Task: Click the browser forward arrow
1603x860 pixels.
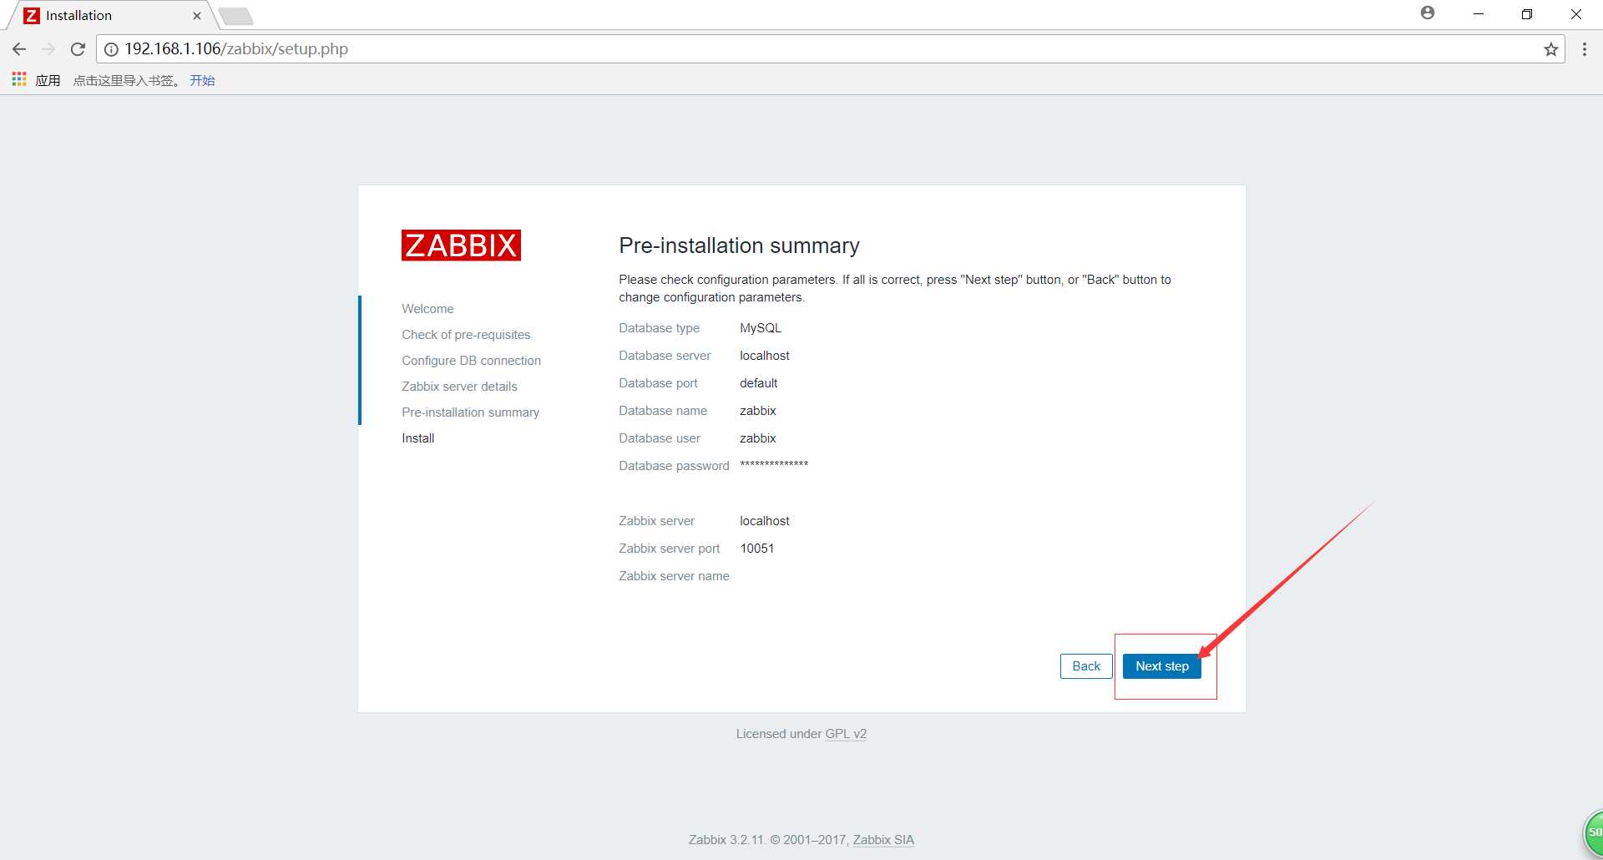Action: click(48, 49)
